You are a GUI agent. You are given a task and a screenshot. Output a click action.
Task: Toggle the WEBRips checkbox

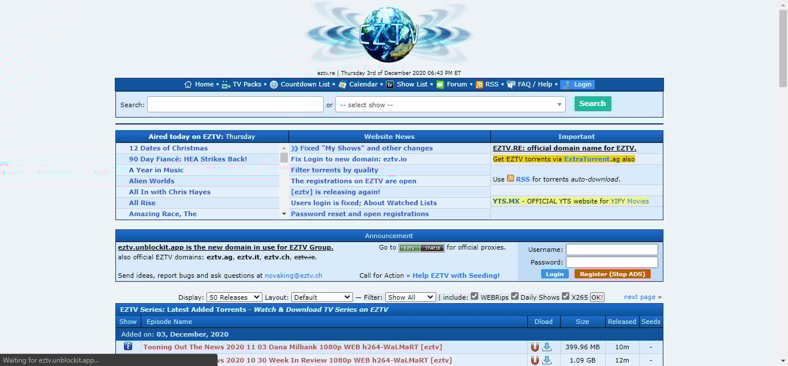[x=474, y=296]
